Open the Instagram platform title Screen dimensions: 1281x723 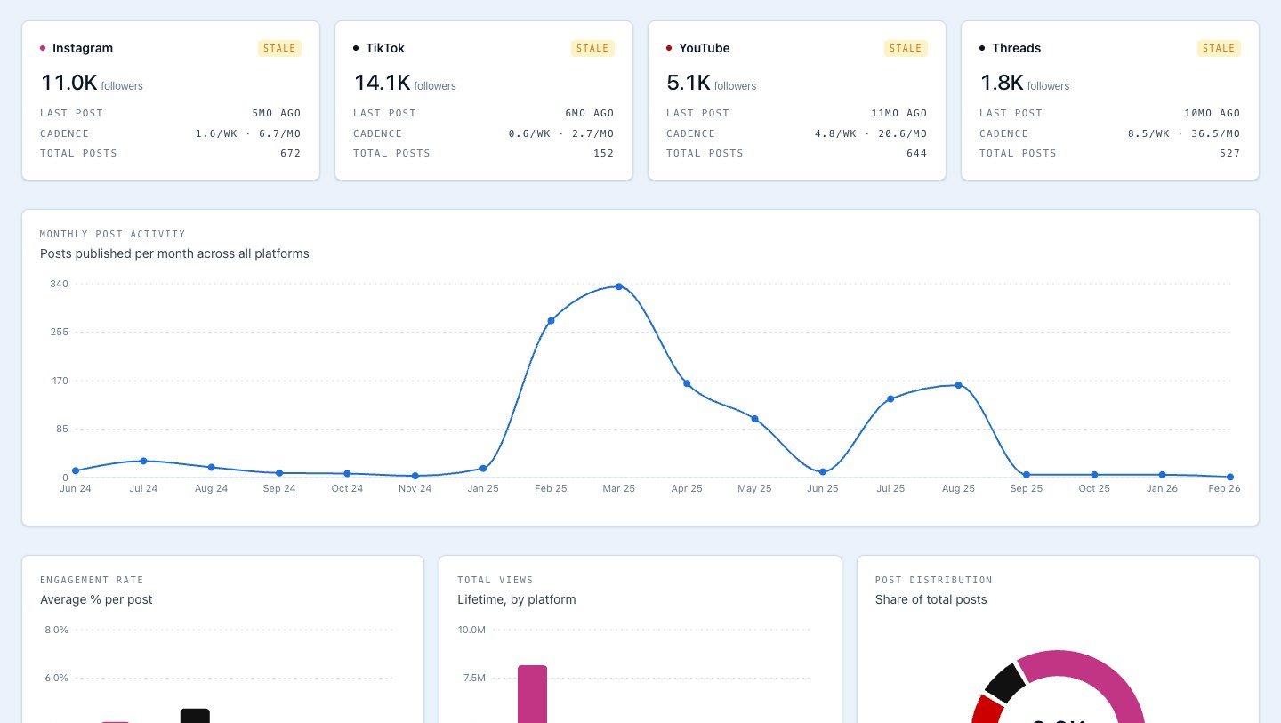tap(83, 48)
